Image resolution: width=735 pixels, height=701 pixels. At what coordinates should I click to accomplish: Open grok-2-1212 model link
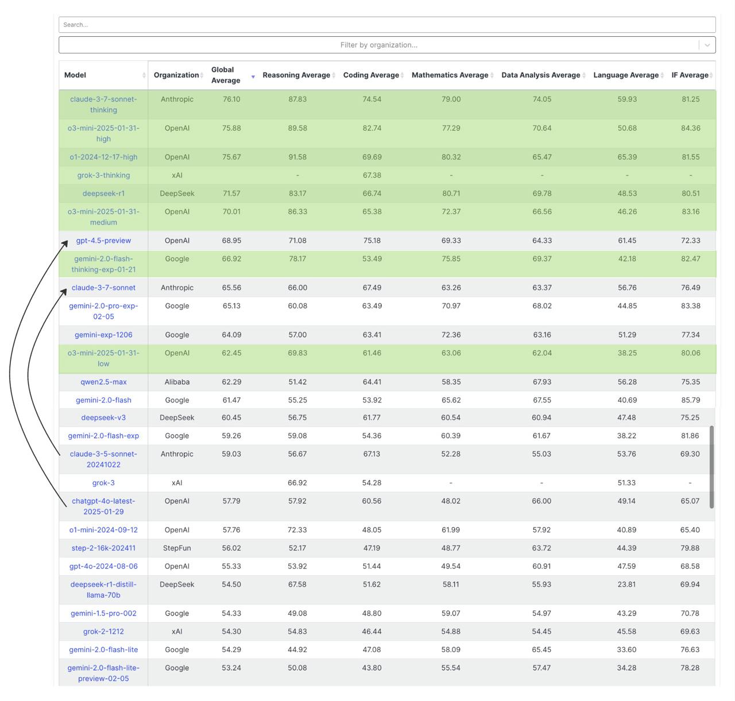click(x=103, y=632)
